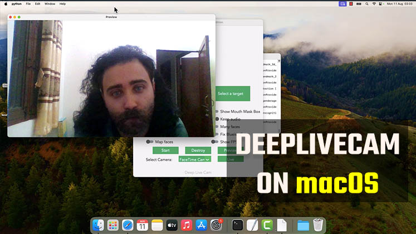Expand the FaceTime Camera dropdown
This screenshot has height=234, width=416.
[x=195, y=159]
